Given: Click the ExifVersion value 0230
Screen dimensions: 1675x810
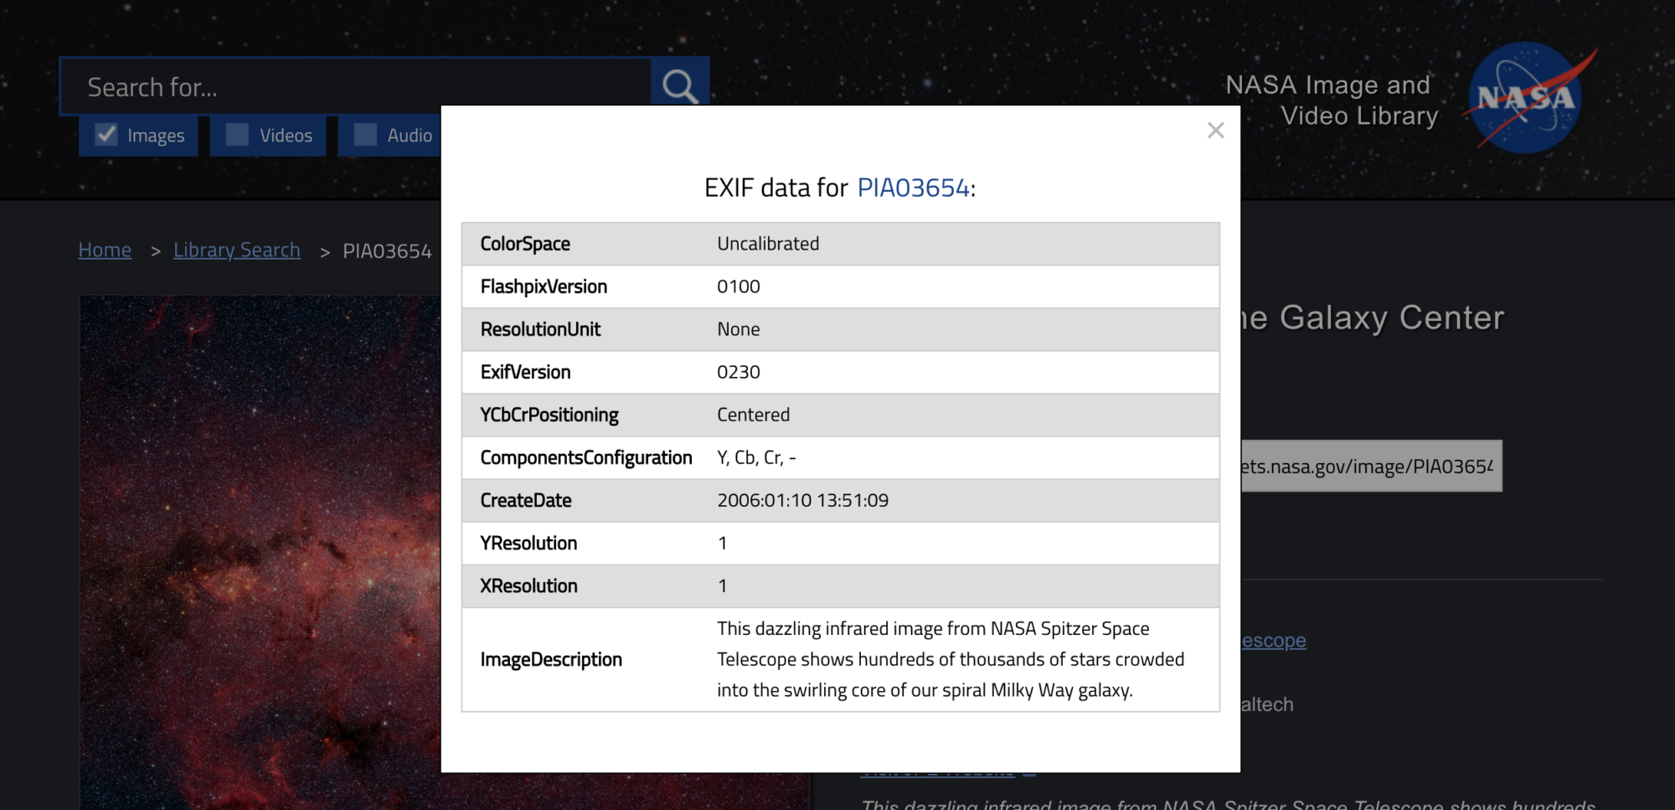Looking at the screenshot, I should pos(738,372).
